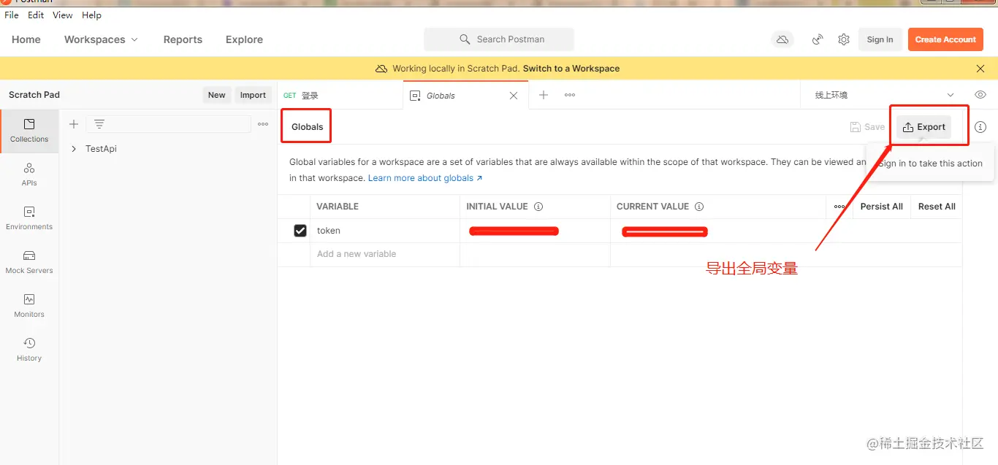The height and width of the screenshot is (465, 998).
Task: Click the Sign In button
Action: pyautogui.click(x=880, y=39)
